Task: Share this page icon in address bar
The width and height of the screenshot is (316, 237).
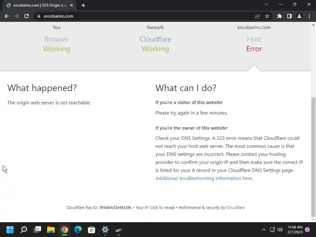Action: 257,16
